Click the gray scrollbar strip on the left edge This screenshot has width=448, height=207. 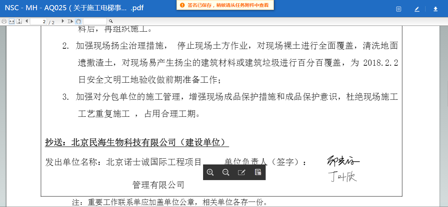pyautogui.click(x=2, y=102)
